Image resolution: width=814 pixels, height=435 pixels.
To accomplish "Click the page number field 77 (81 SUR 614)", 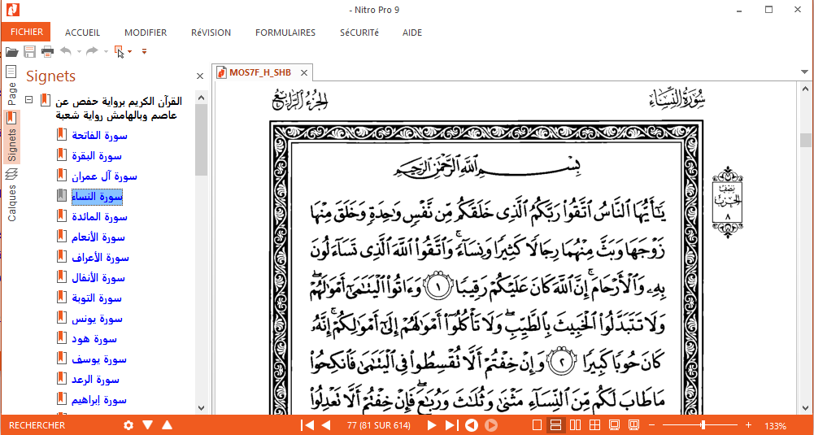I will (x=378, y=426).
